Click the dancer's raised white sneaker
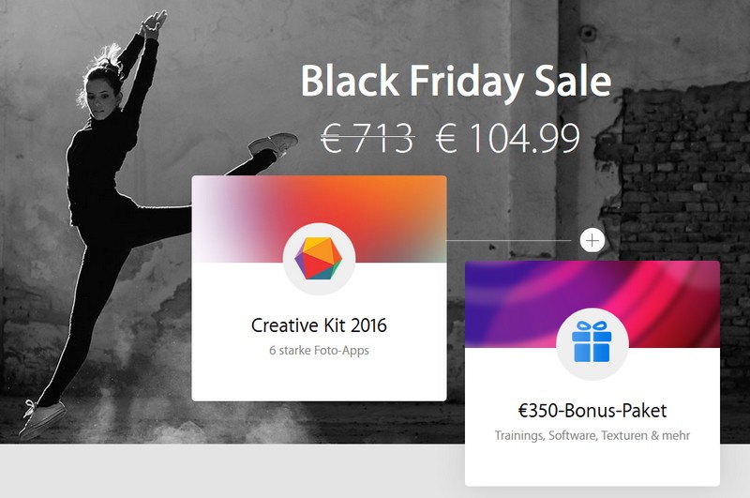Image resolution: width=750 pixels, height=498 pixels. (273, 143)
